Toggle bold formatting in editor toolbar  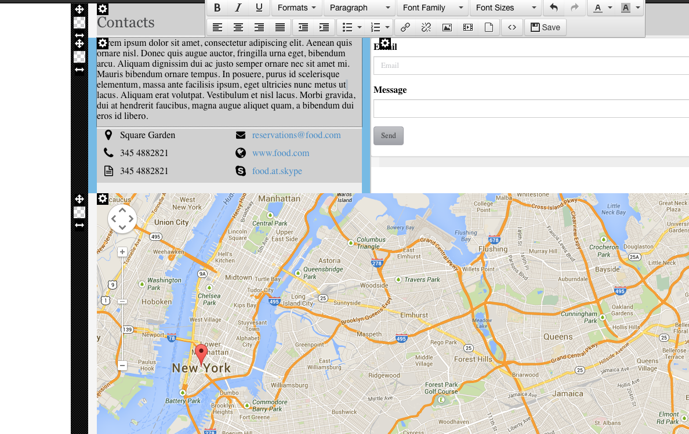[217, 8]
